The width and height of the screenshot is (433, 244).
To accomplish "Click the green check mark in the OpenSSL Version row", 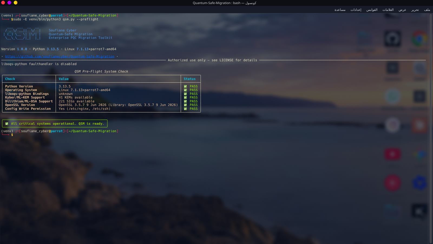I will tap(185, 105).
